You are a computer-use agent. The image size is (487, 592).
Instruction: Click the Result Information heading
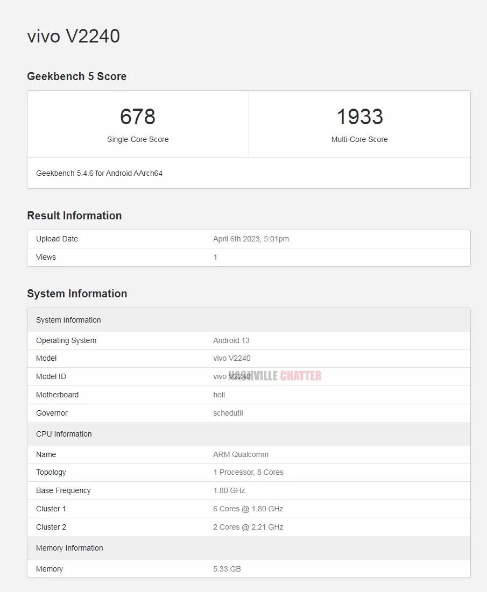tap(74, 216)
